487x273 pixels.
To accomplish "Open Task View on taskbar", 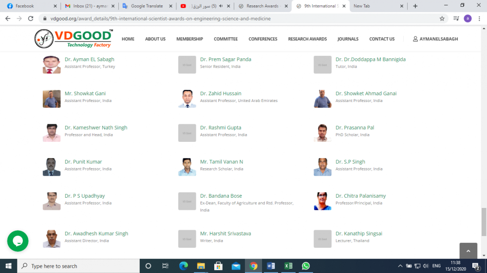I will pos(165,266).
